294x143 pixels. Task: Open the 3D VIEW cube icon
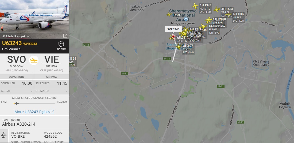pos(61,44)
